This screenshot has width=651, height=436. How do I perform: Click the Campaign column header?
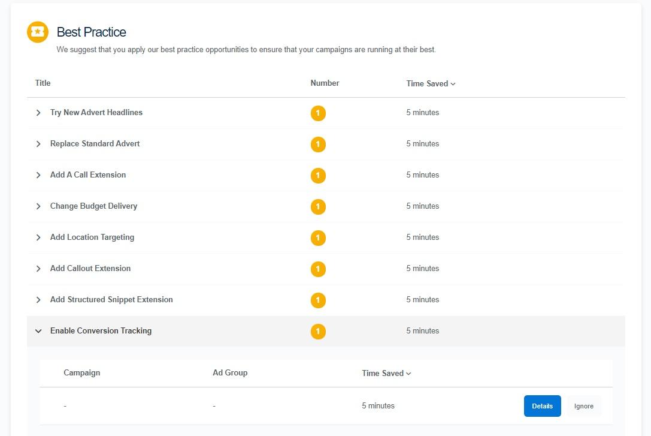point(81,372)
